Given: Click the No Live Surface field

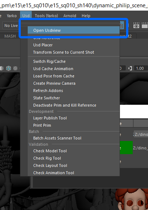Looking at the screenshot, I should [11, 26].
